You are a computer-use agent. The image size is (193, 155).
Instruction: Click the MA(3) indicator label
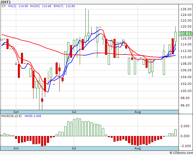pyautogui.click(x=12, y=6)
